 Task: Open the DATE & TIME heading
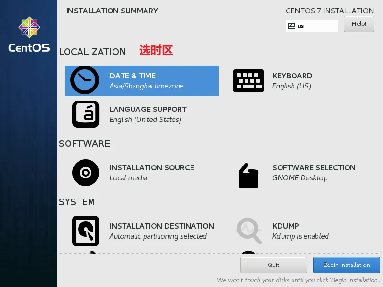(x=133, y=76)
